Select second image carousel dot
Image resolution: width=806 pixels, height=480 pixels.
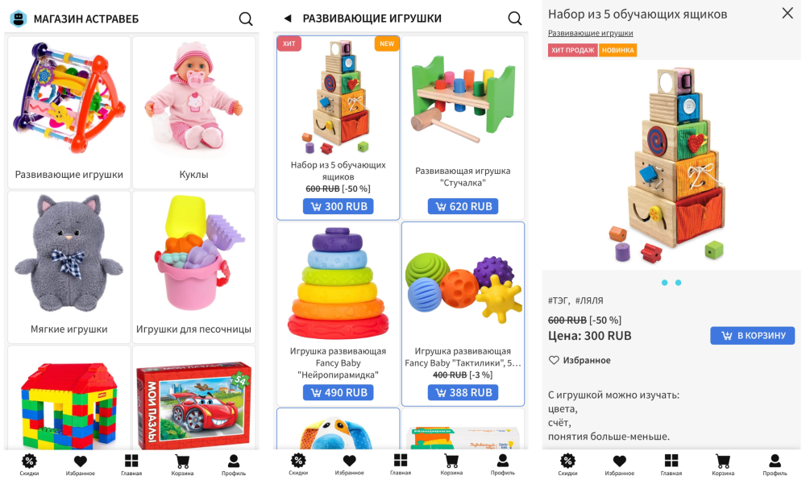coord(678,283)
